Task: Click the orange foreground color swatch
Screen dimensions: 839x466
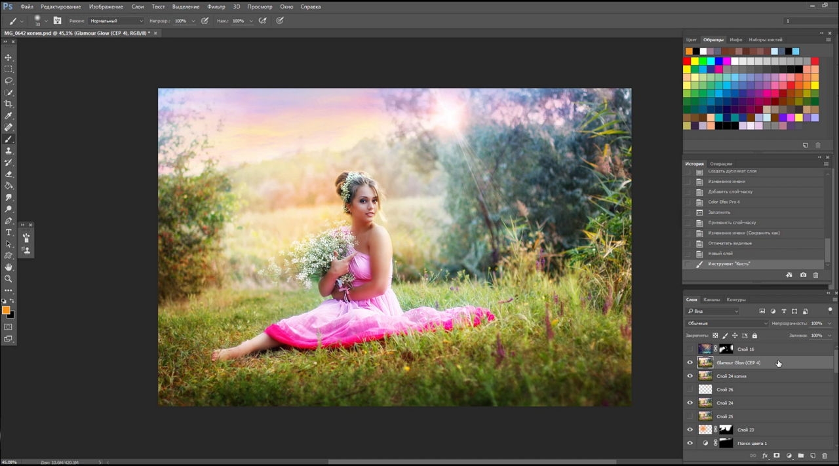Action: pos(6,310)
